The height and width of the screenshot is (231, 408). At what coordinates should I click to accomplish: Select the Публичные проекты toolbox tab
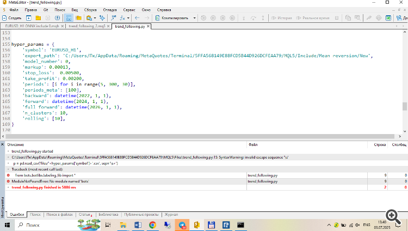point(141,215)
